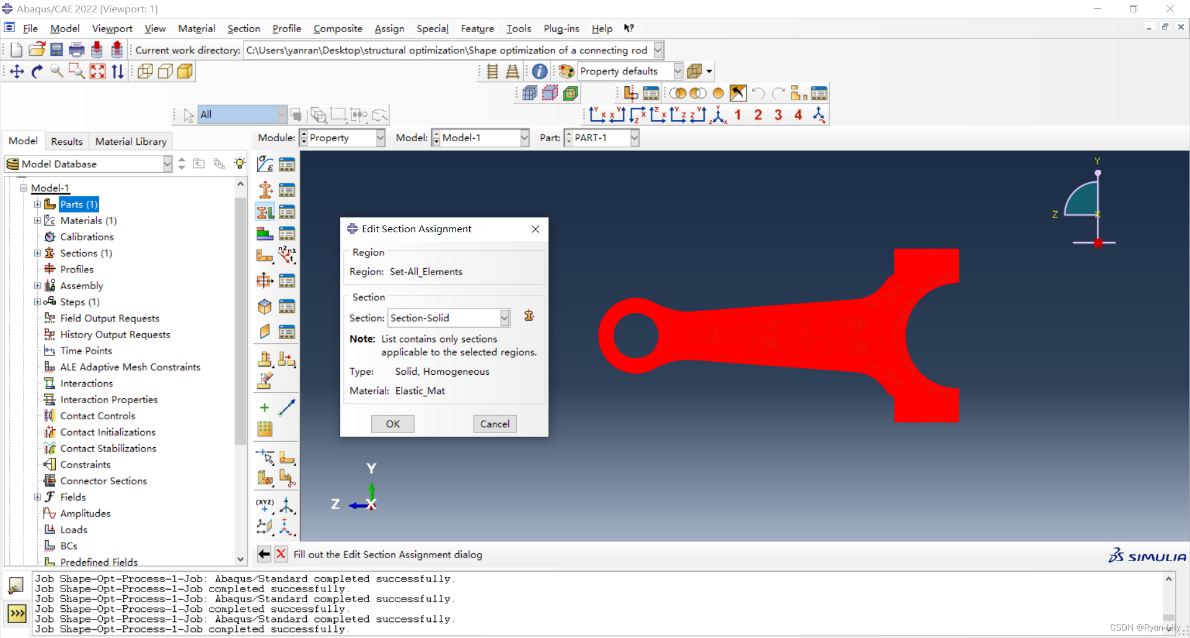Expand the Fields node

[37, 497]
